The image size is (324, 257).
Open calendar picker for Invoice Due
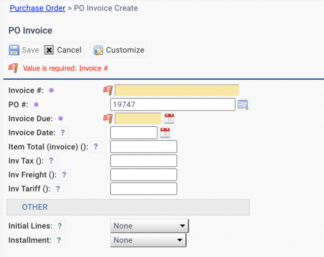coord(169,119)
